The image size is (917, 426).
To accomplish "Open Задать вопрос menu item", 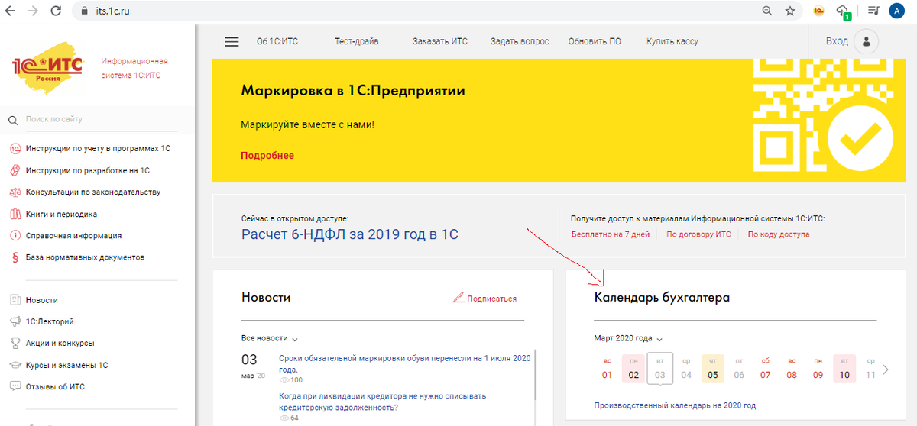I will [520, 41].
